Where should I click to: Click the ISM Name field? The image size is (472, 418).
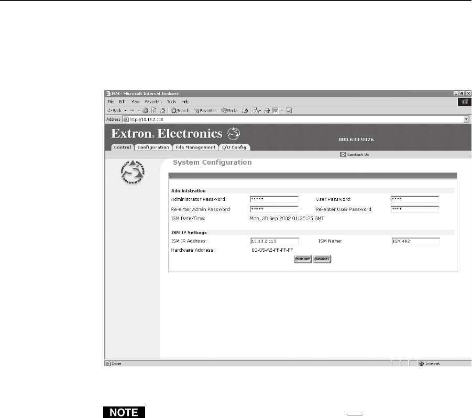point(416,241)
